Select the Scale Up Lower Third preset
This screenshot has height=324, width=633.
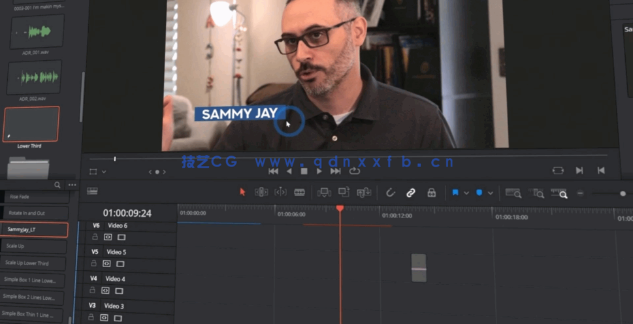coord(33,263)
